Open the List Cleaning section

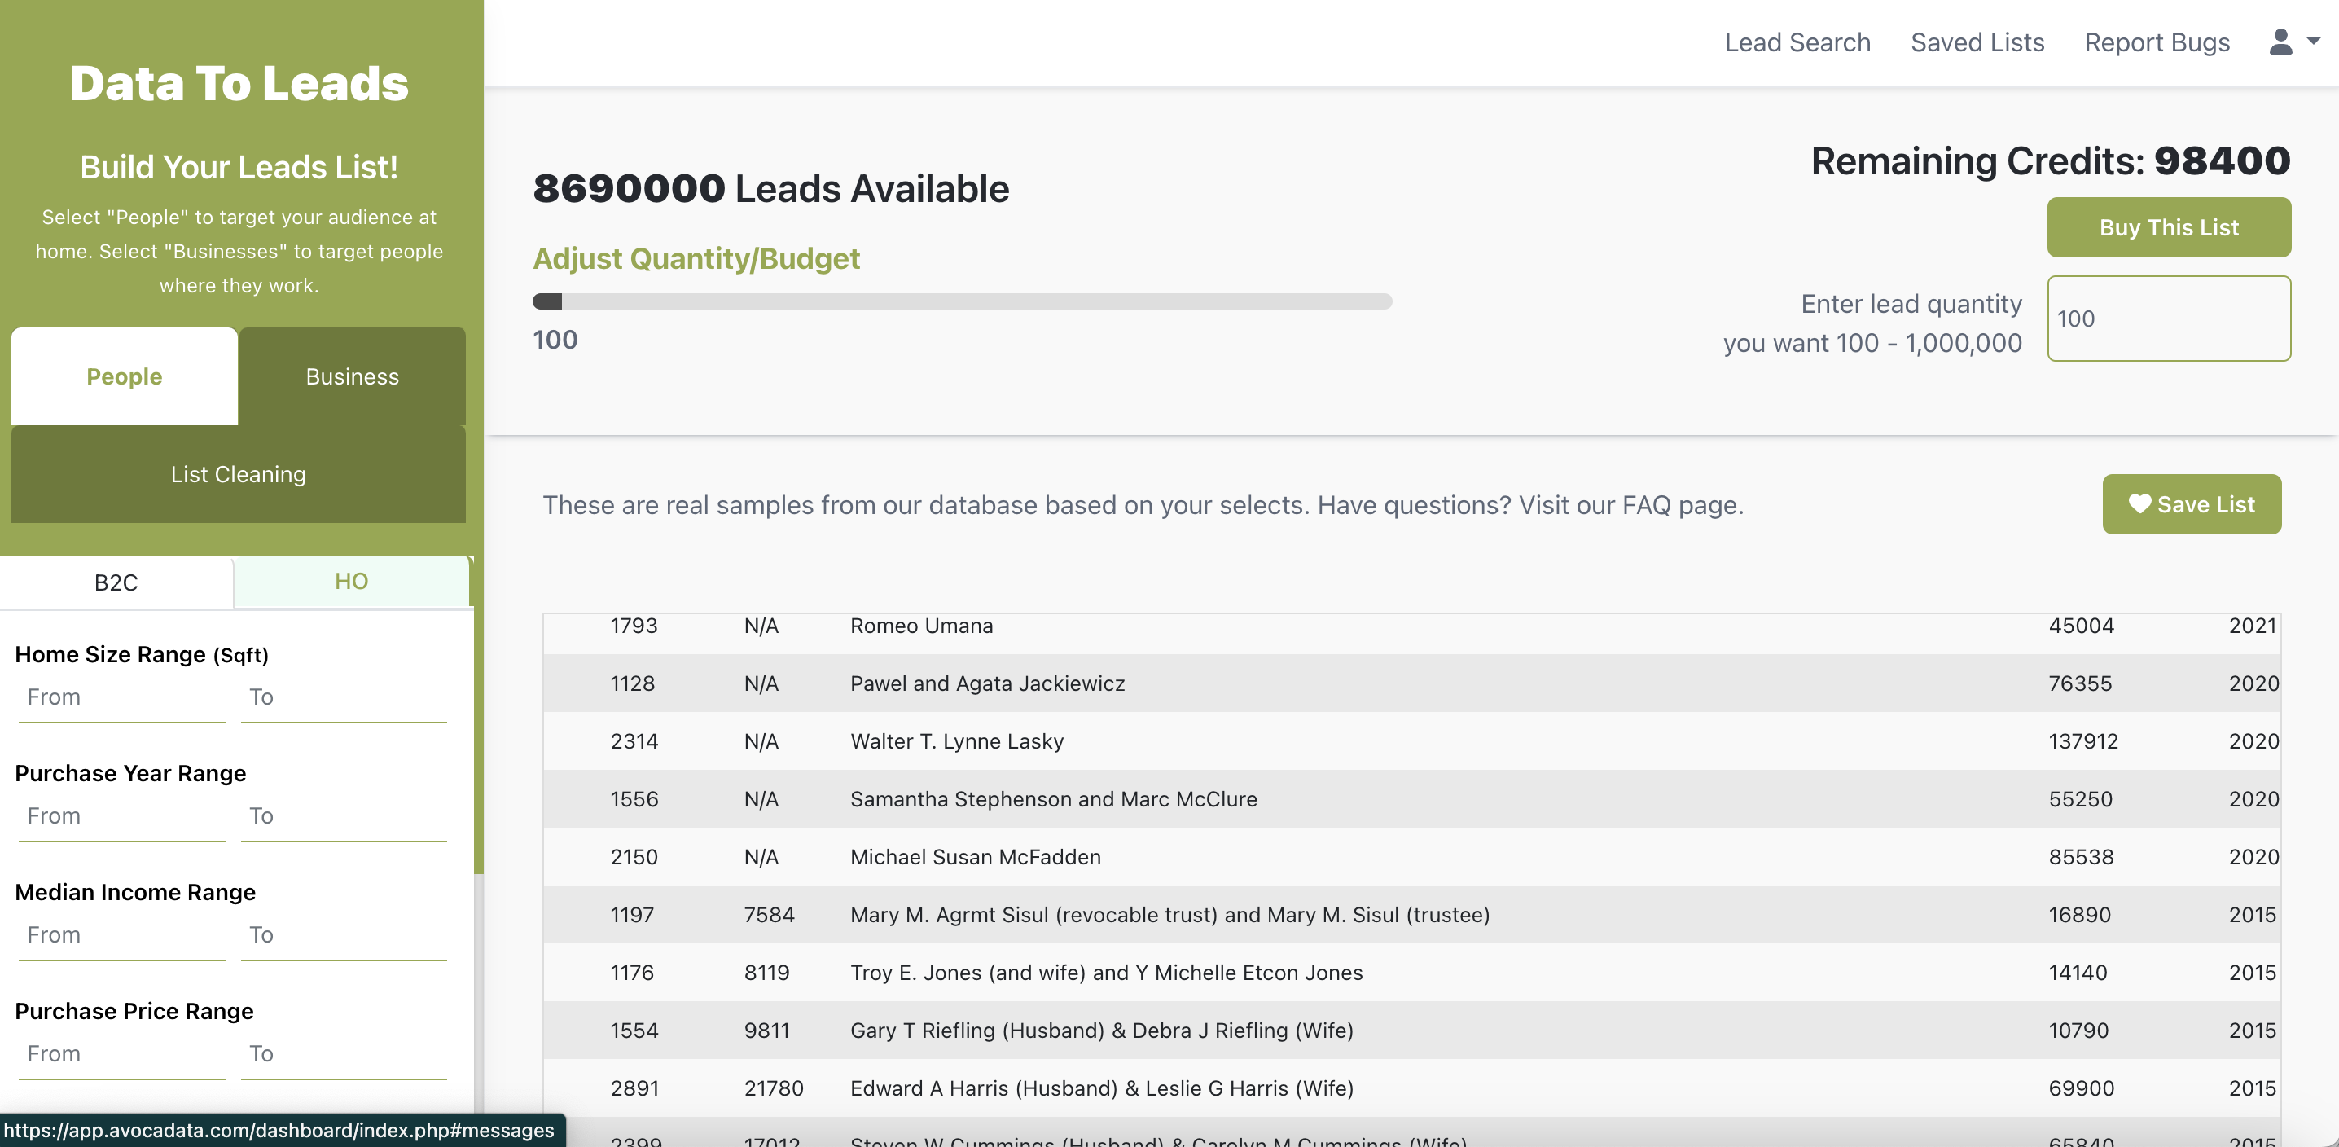point(238,474)
